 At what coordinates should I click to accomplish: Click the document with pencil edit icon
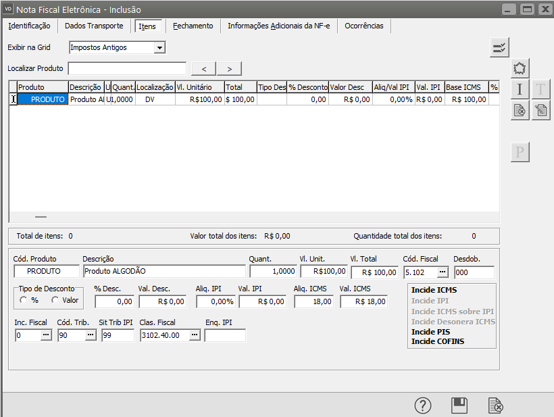(x=540, y=111)
